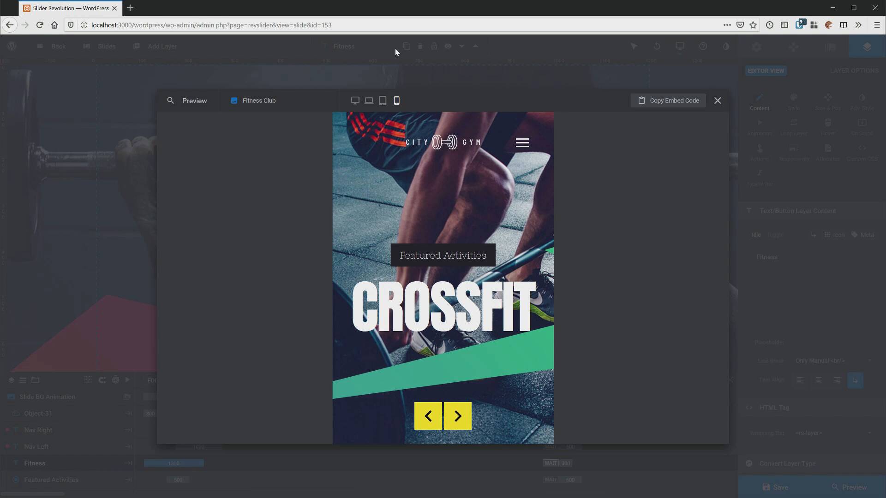Select the mobile phone preview view
This screenshot has height=498, width=886.
pyautogui.click(x=396, y=101)
